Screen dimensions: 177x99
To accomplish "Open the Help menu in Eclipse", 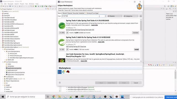I will point(37,4).
